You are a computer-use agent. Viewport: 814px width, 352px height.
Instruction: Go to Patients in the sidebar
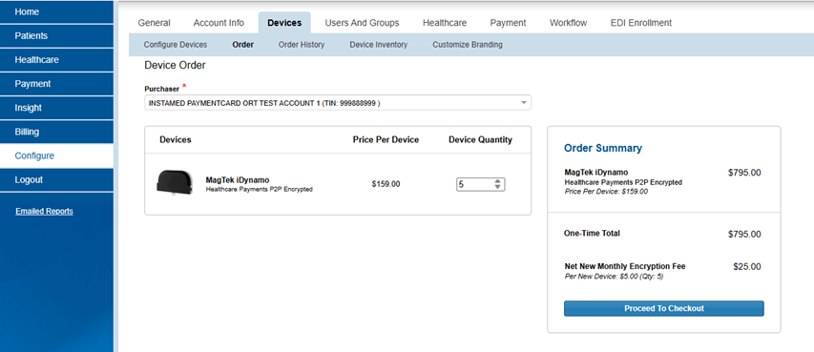(x=56, y=36)
